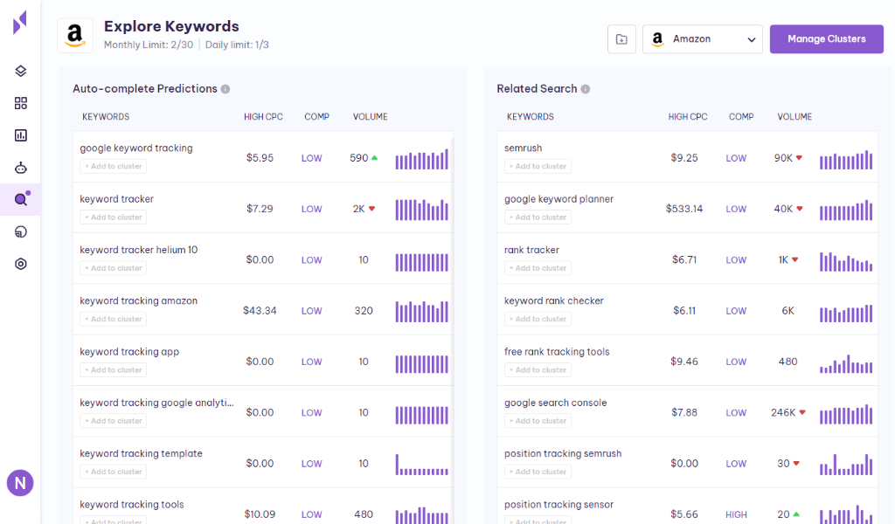Click the 'Monthly Limit: 2/30' text
The width and height of the screenshot is (895, 524).
(x=149, y=45)
